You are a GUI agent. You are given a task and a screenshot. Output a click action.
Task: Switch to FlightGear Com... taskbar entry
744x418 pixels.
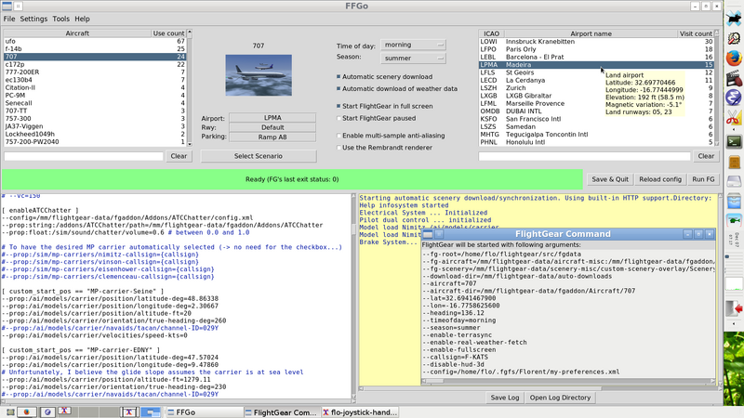point(282,412)
